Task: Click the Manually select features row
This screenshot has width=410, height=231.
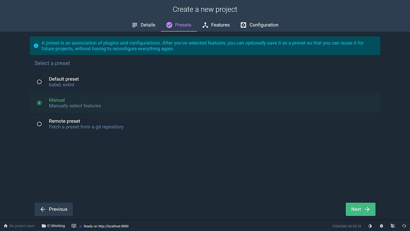Action: click(x=205, y=103)
